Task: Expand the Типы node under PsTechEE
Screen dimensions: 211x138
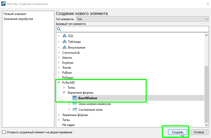Action: point(64,88)
